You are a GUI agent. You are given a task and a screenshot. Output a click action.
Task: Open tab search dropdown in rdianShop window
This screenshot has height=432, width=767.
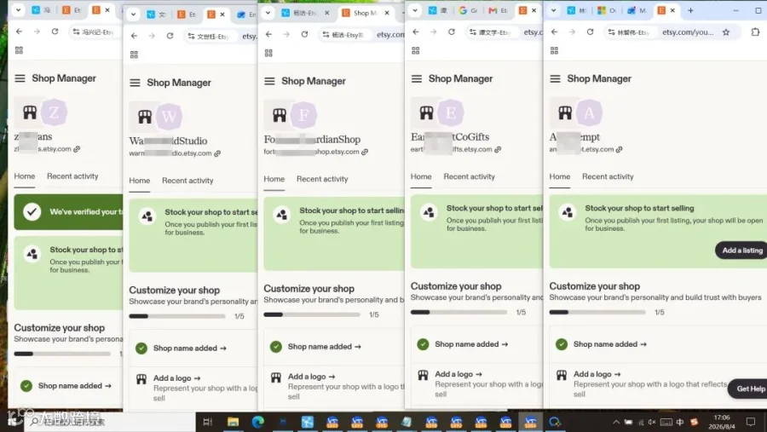(x=268, y=13)
